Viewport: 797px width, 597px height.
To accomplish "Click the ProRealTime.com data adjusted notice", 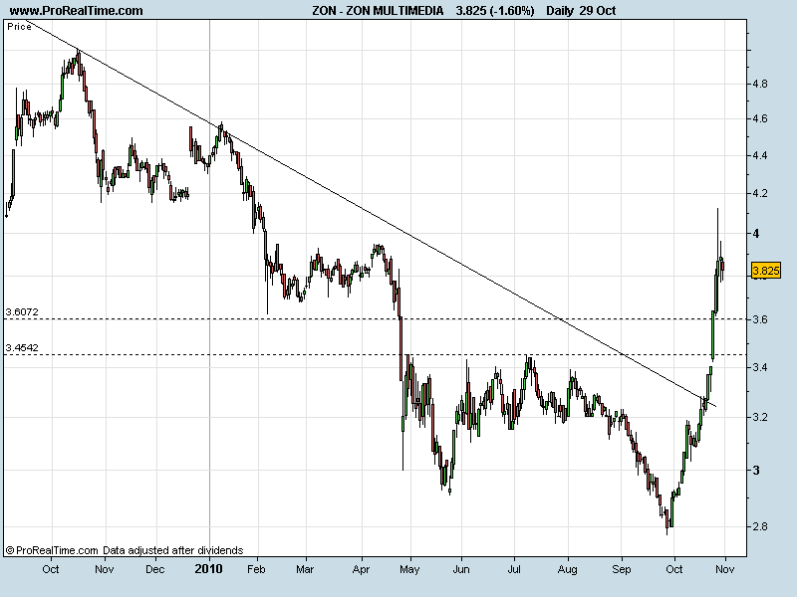I will pyautogui.click(x=125, y=550).
